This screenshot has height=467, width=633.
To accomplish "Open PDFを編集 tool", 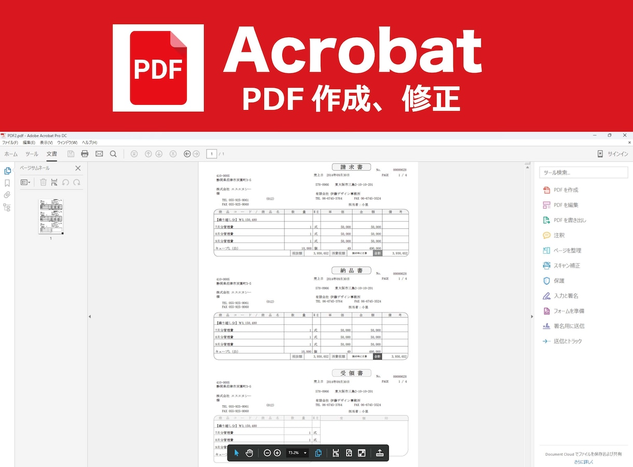I will pos(560,205).
